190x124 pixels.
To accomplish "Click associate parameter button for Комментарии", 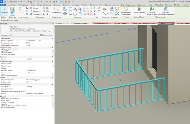I will 53,66.
